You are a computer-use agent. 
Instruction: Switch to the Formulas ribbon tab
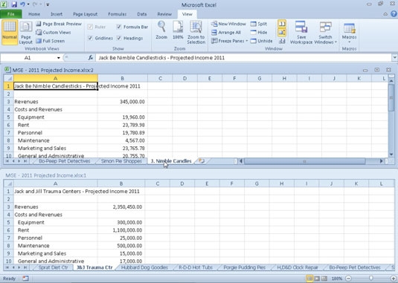coord(118,14)
